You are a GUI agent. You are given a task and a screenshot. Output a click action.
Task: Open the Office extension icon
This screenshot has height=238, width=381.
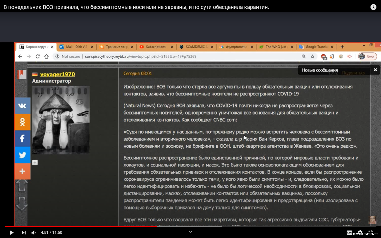(332, 56)
